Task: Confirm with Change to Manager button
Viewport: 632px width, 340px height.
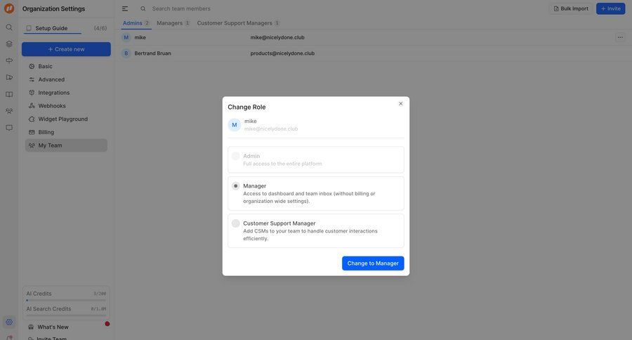Action: [373, 263]
